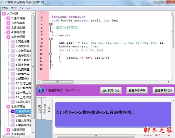Switch to the Output tab
The height and width of the screenshot is (138, 175).
[x=44, y=109]
